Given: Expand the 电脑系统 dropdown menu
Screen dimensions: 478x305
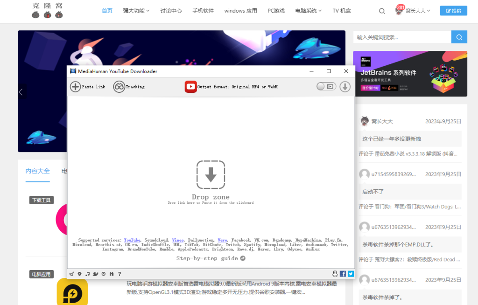Looking at the screenshot, I should 308,11.
